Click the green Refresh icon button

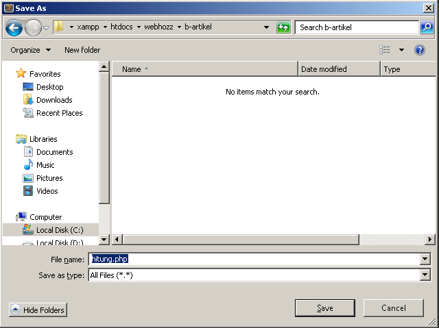(283, 27)
